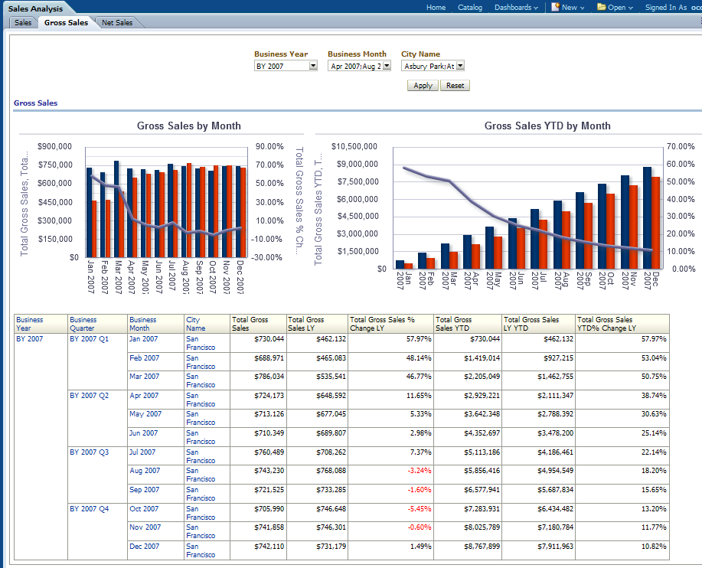
Task: Switch to the Sales tab
Action: [x=23, y=23]
